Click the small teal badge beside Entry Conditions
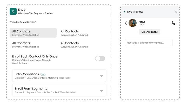This screenshot has height=105, width=187. 43,74
